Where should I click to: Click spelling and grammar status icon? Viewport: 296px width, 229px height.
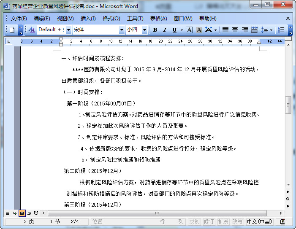pos(282,222)
